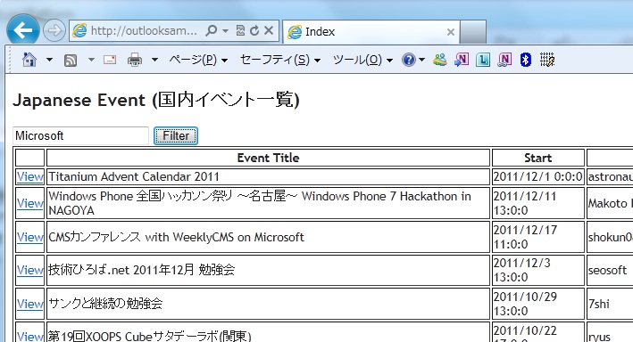This screenshot has width=633, height=342.
Task: Click the Start column header
Action: coord(538,158)
